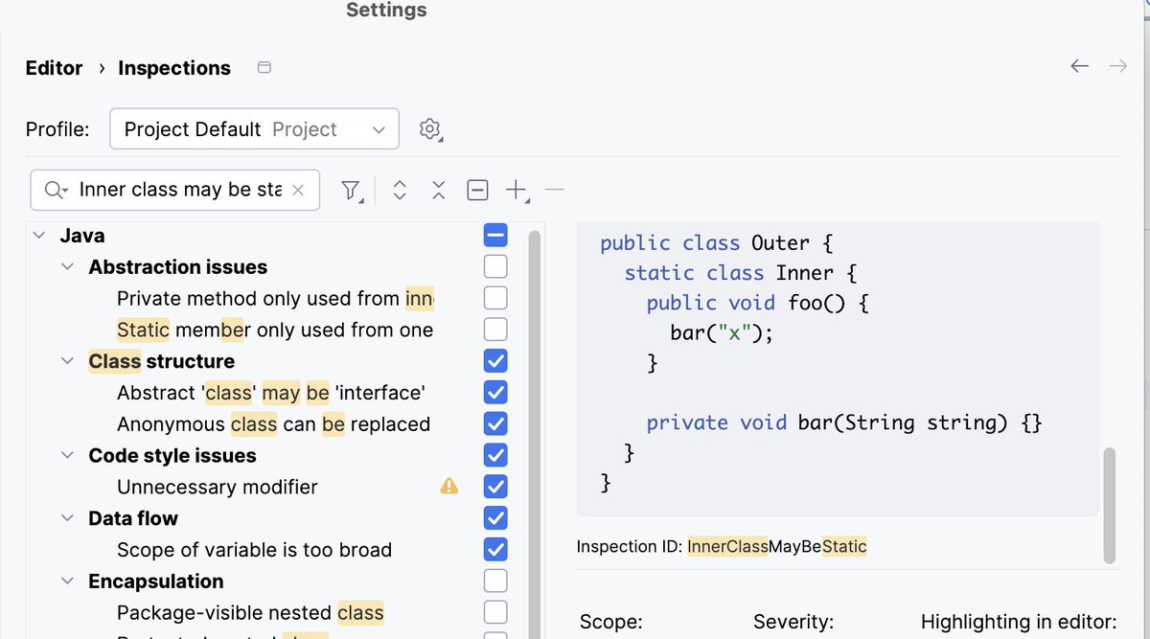Click the settings pin icon beside Inspections
Screen dimensions: 1150x639
tap(265, 68)
